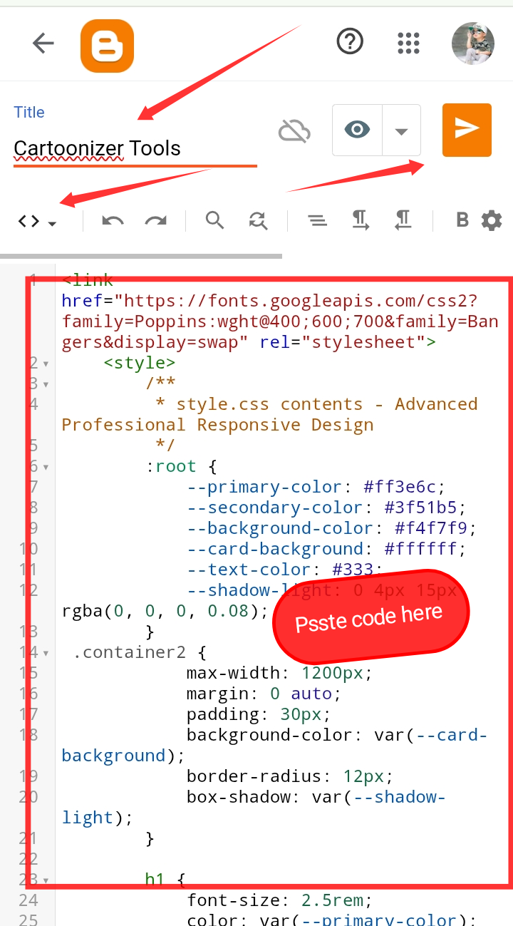
Task: Click the --primary-color: #ff3e6c line
Action: tap(316, 487)
